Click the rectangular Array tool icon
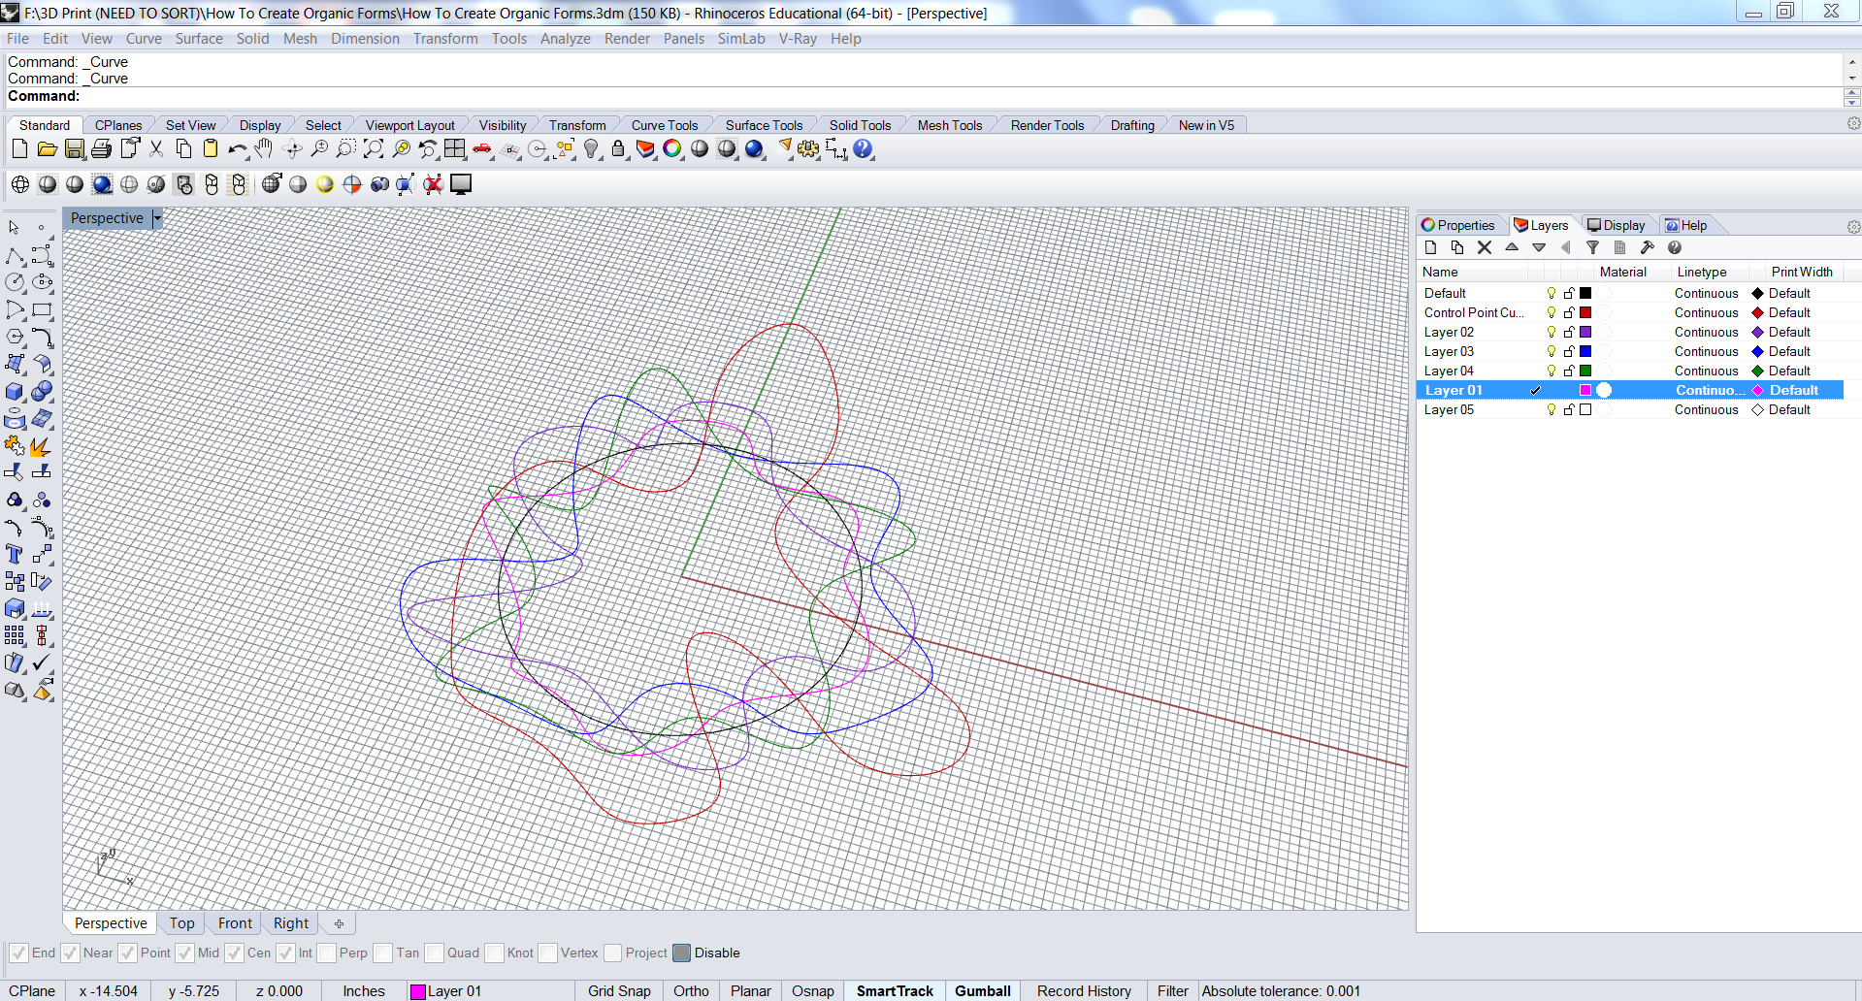The height and width of the screenshot is (1001, 1862). 16,636
